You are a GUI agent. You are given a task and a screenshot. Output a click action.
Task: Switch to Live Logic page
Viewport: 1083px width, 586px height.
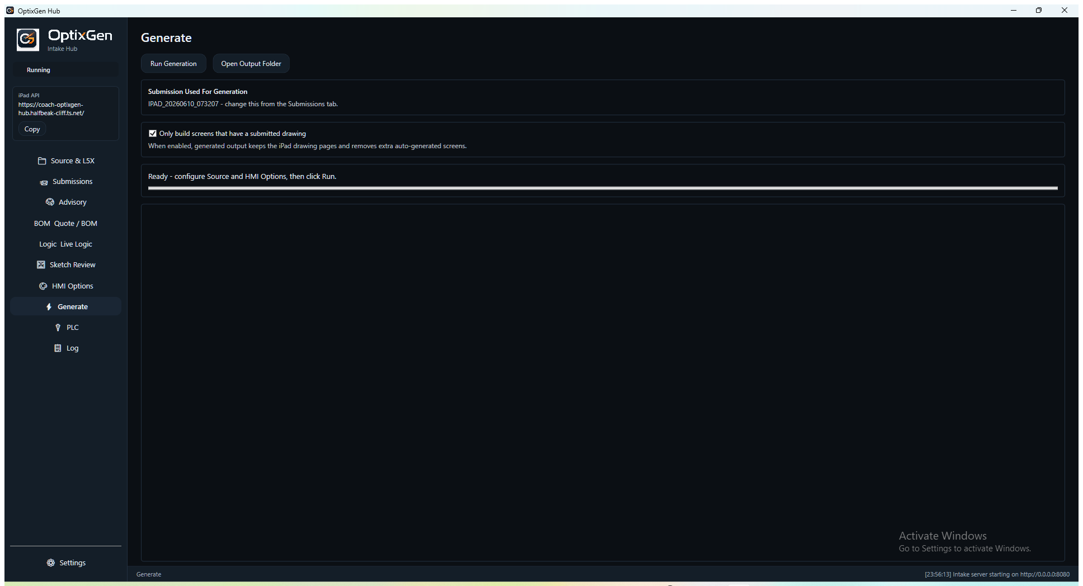pos(65,244)
